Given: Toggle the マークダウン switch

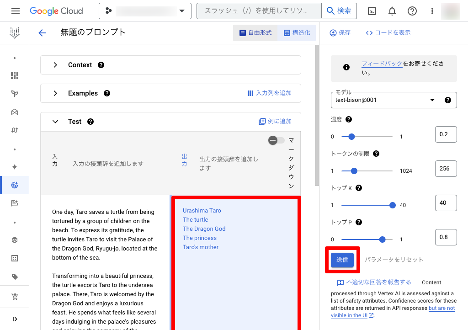Looking at the screenshot, I should click(x=276, y=140).
